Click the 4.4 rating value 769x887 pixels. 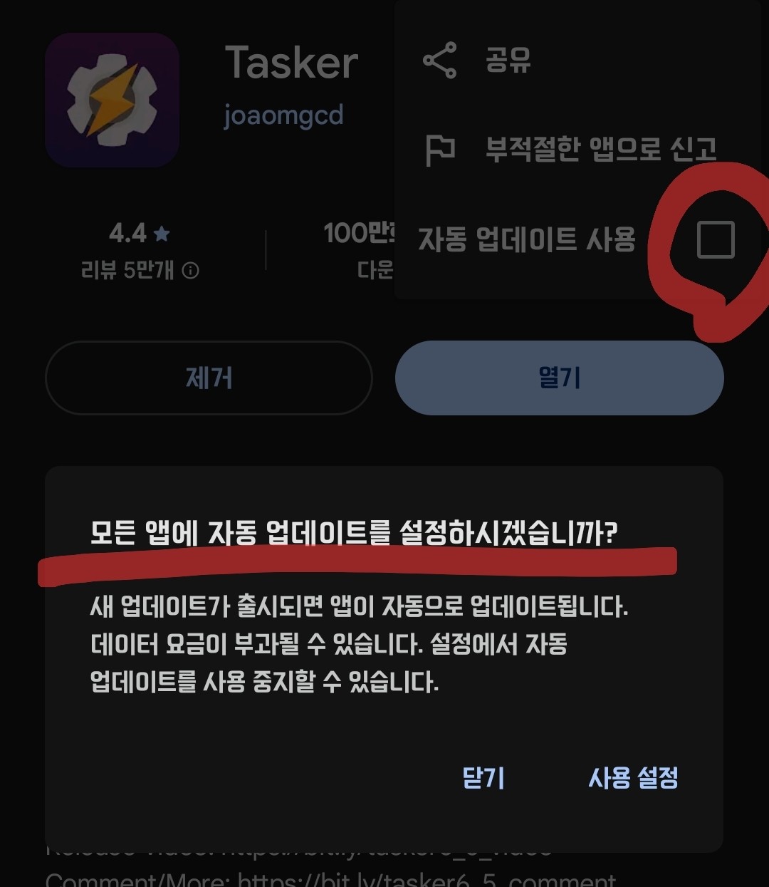pyautogui.click(x=128, y=233)
